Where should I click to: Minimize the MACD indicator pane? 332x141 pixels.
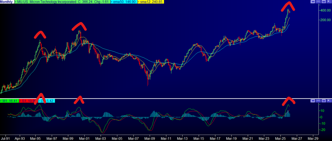pos(318,101)
